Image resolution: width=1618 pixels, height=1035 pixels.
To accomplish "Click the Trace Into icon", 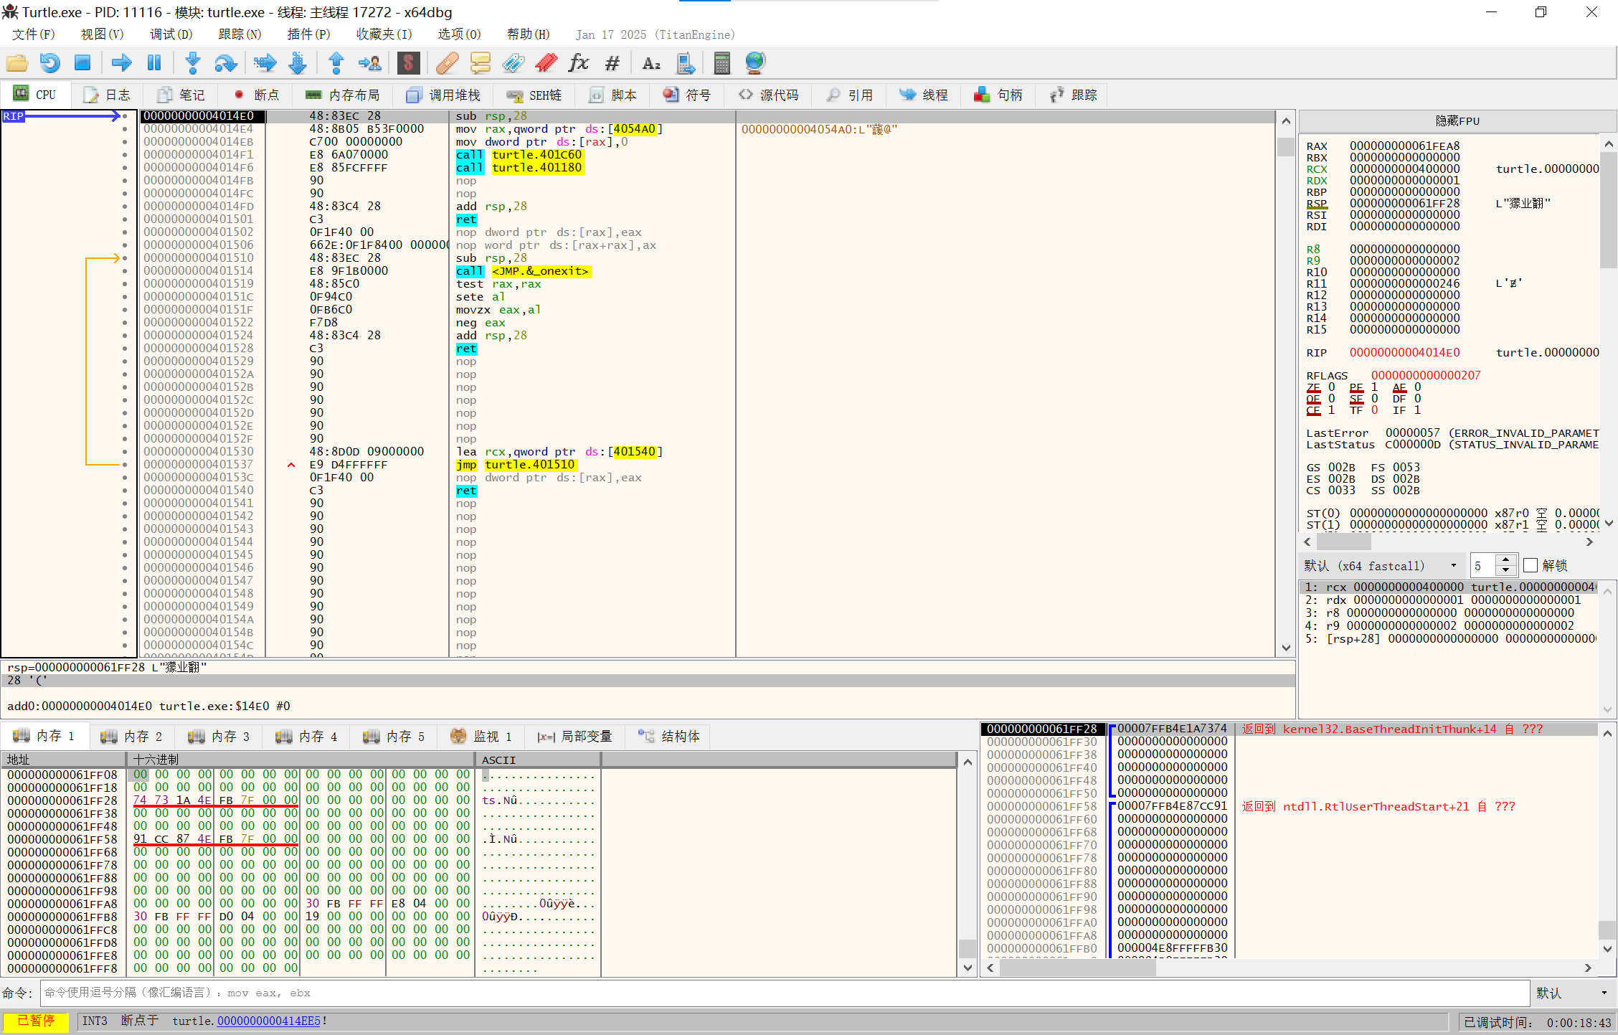I will click(265, 63).
